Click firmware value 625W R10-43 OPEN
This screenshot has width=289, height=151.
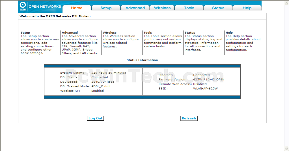point(209,80)
